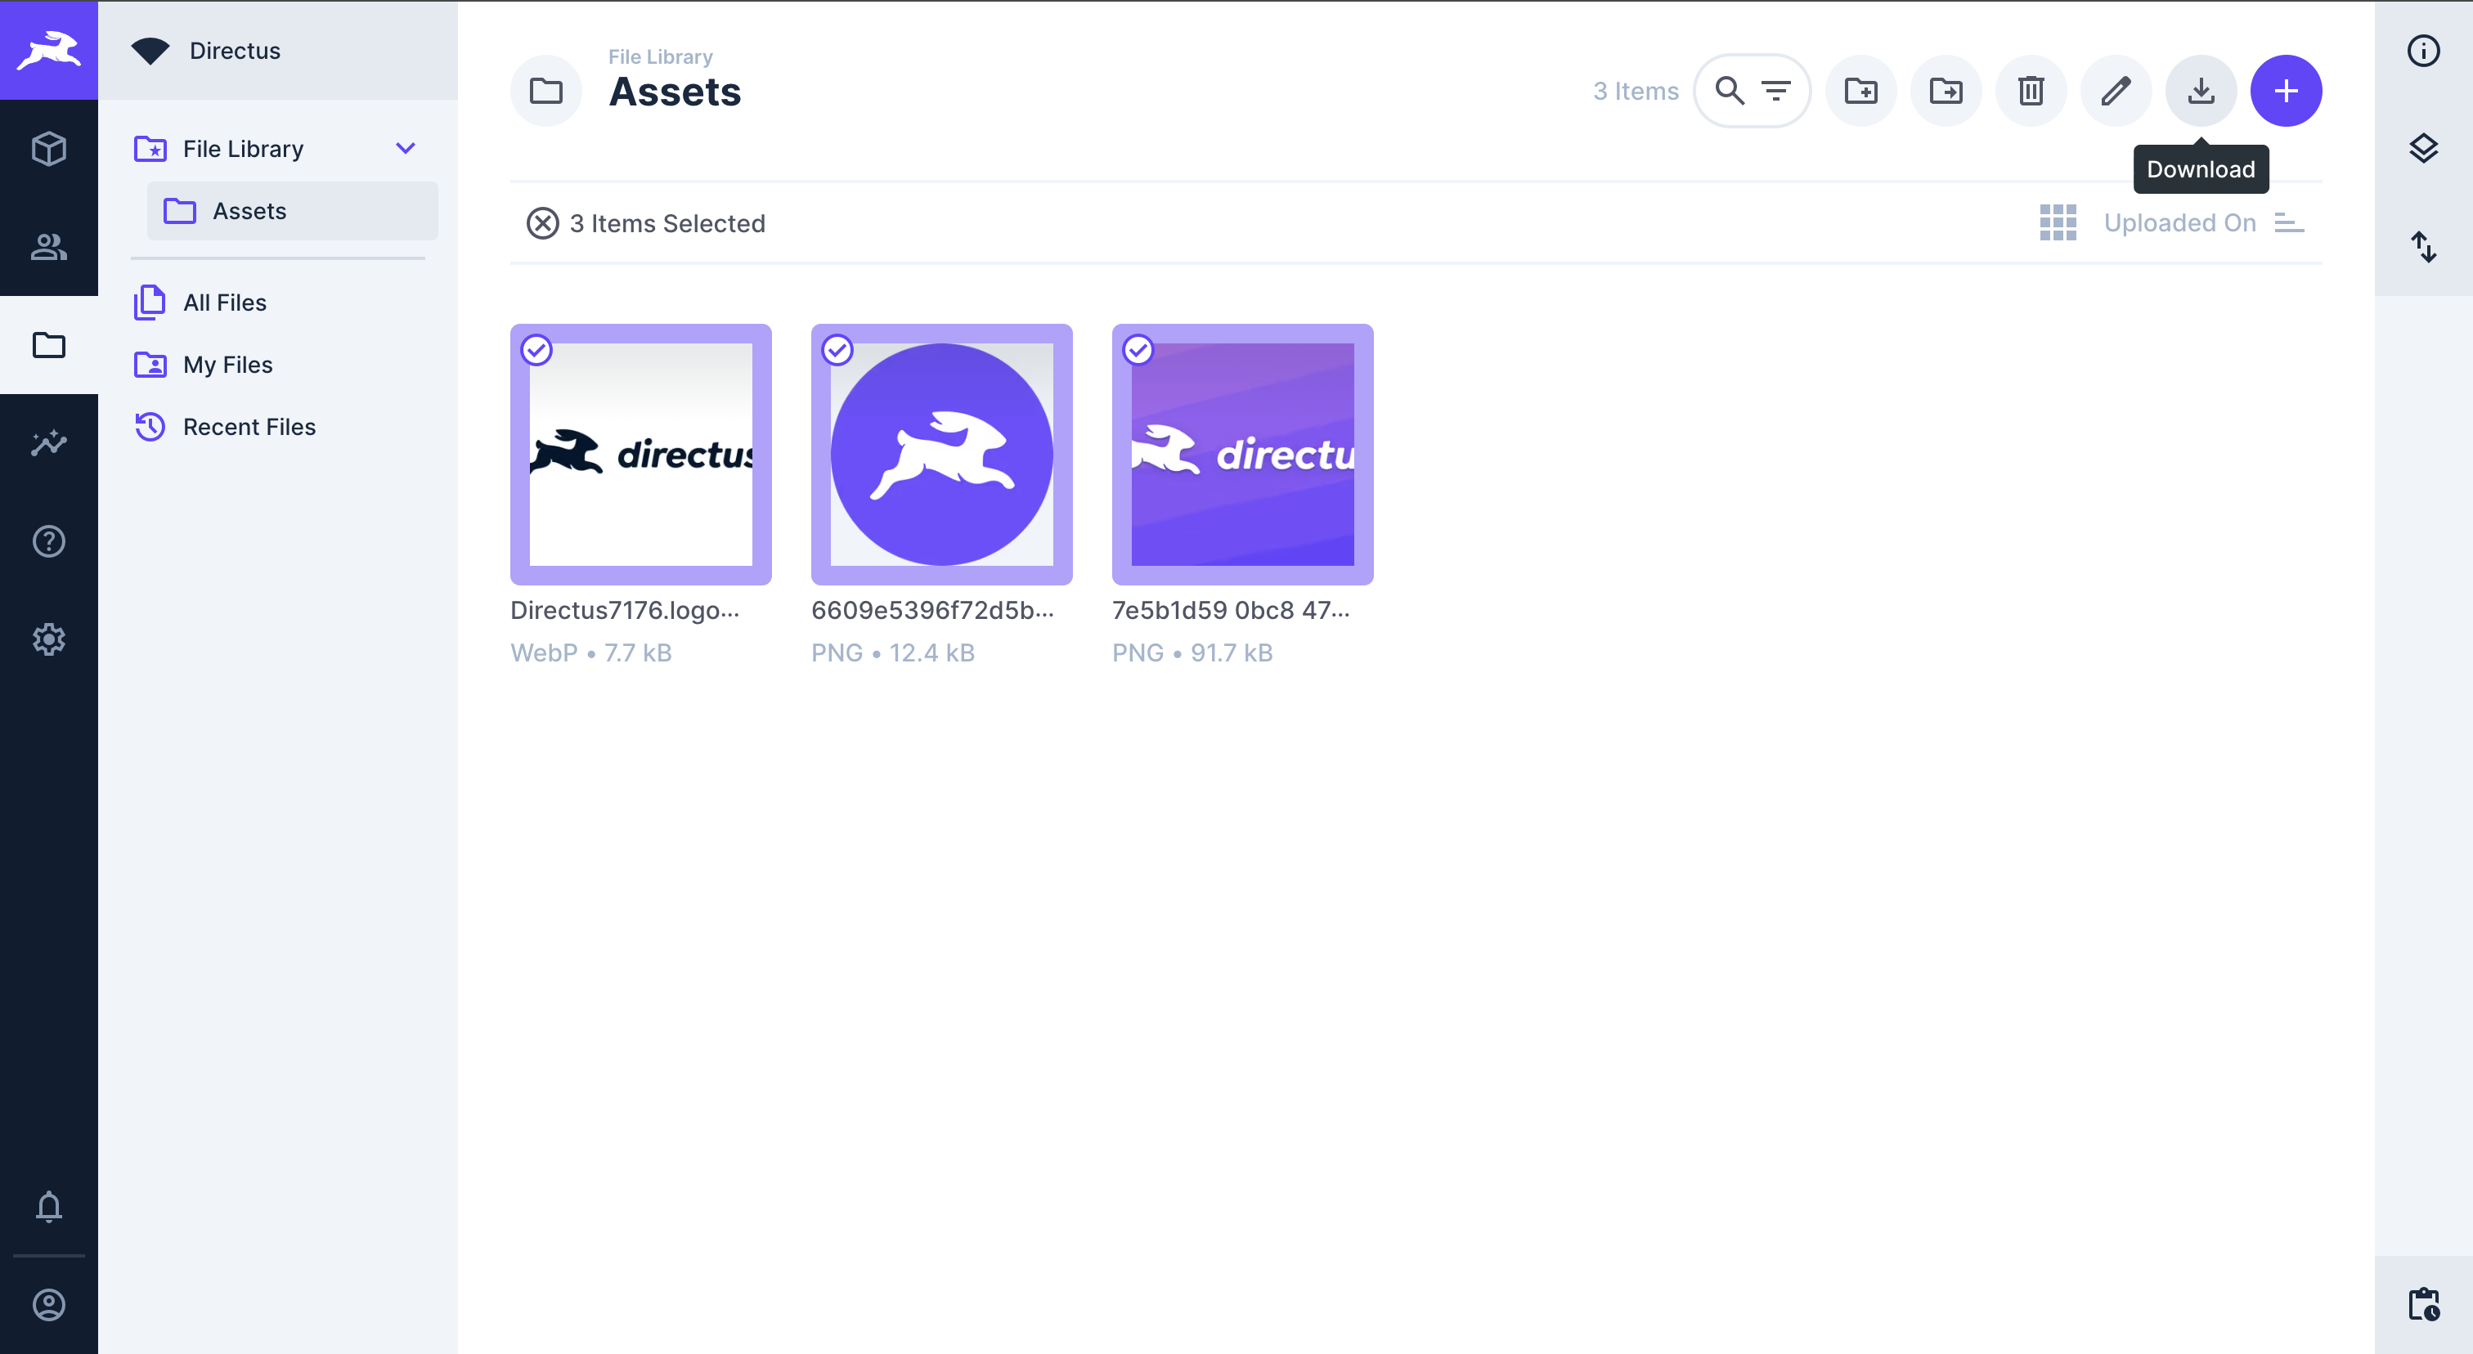Uncheck the 6609e5396 PNG file selection

point(837,350)
